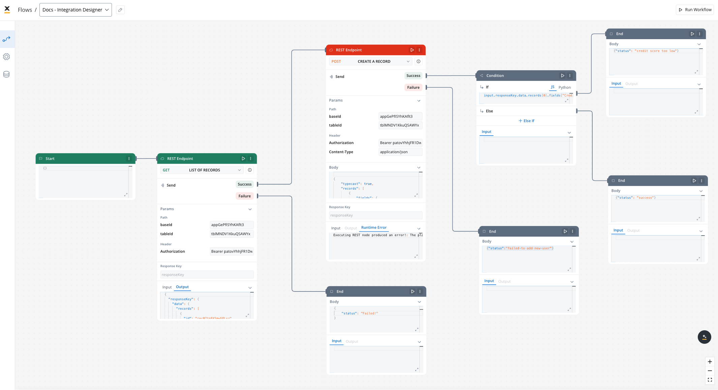718x390 pixels.
Task: Select Input tab in success End node
Action: pos(618,230)
